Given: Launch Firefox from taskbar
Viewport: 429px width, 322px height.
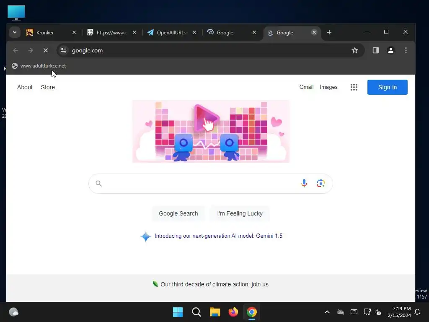Looking at the screenshot, I should coord(233,312).
